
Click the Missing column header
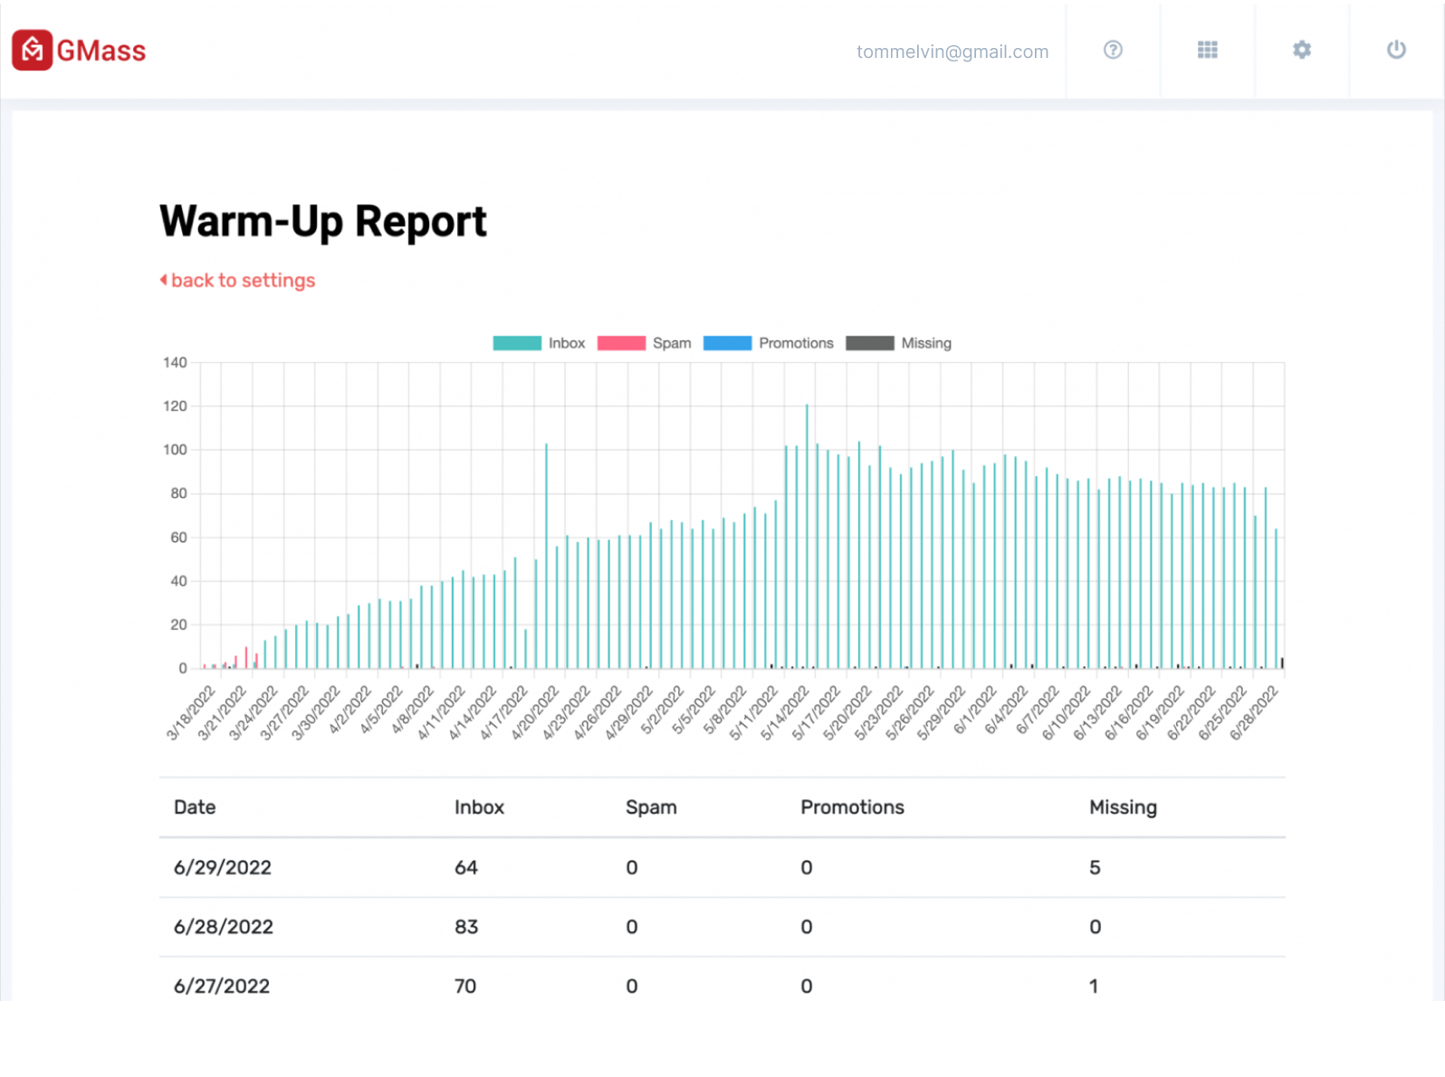tap(1123, 807)
